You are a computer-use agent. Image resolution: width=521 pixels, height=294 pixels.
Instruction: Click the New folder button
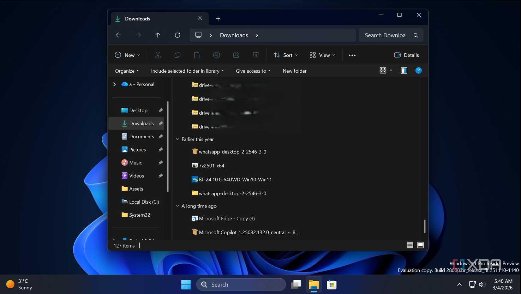coord(295,71)
